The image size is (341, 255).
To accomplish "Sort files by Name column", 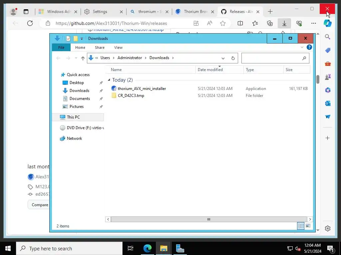I will click(151, 70).
